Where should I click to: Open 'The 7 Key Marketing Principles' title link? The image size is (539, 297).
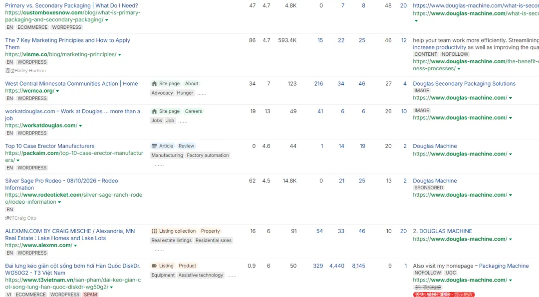click(x=67, y=40)
